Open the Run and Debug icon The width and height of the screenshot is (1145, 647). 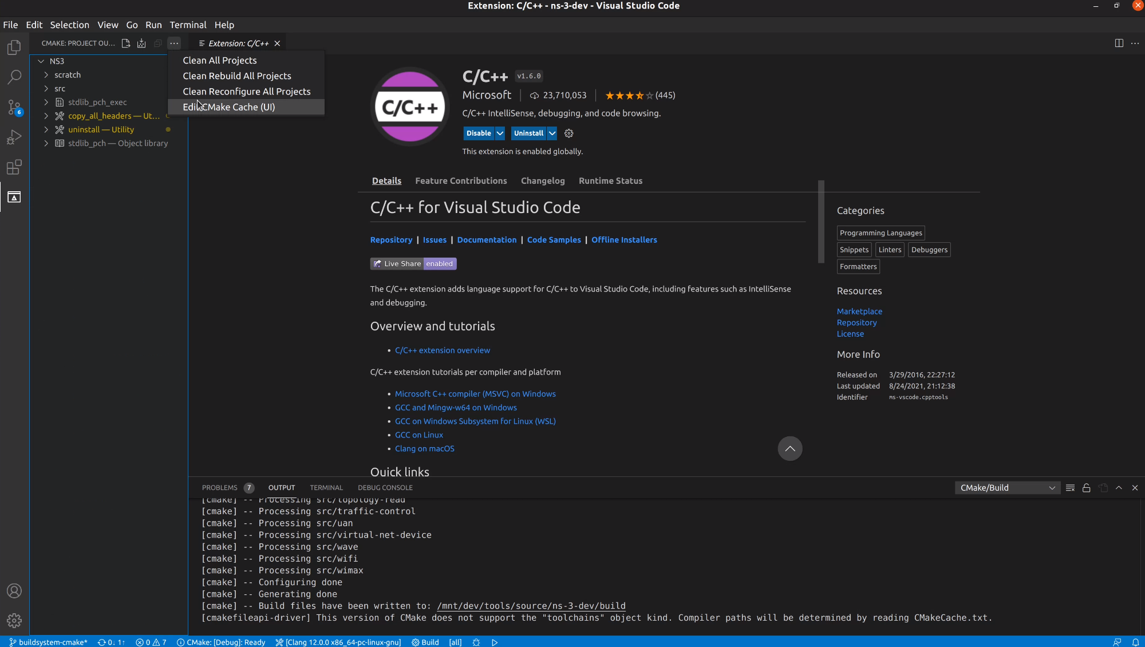click(x=14, y=137)
